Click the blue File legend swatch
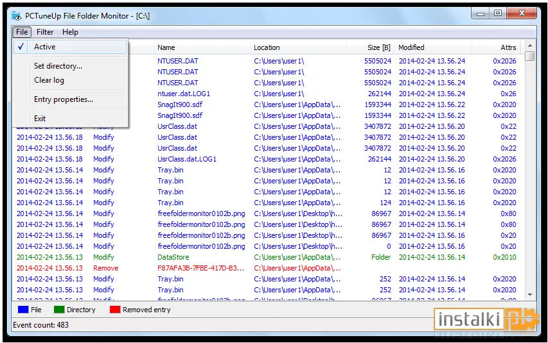Image resolution: width=548 pixels, height=343 pixels. pos(23,310)
